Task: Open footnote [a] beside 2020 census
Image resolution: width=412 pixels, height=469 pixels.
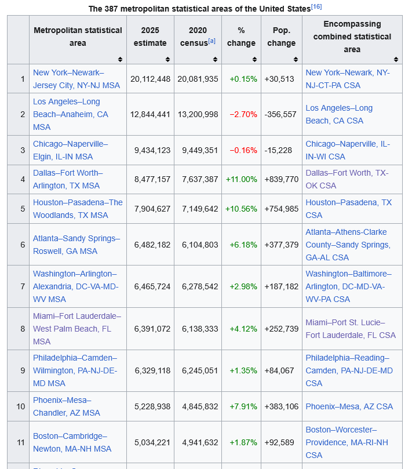Action: click(212, 41)
